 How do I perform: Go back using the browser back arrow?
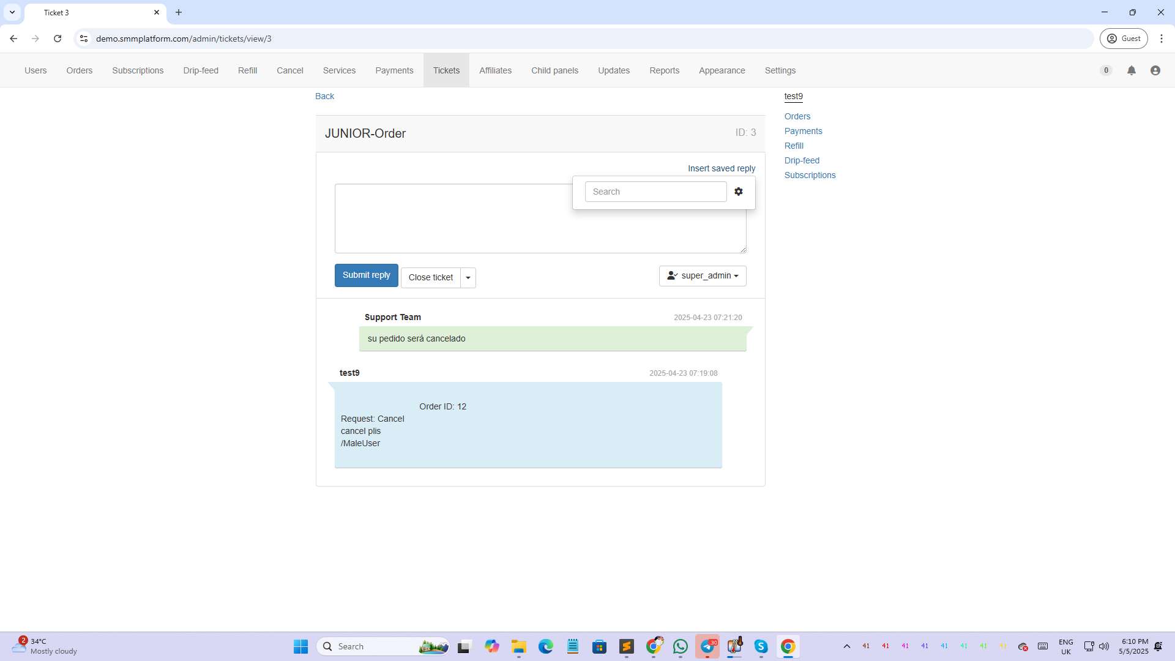[x=13, y=39]
